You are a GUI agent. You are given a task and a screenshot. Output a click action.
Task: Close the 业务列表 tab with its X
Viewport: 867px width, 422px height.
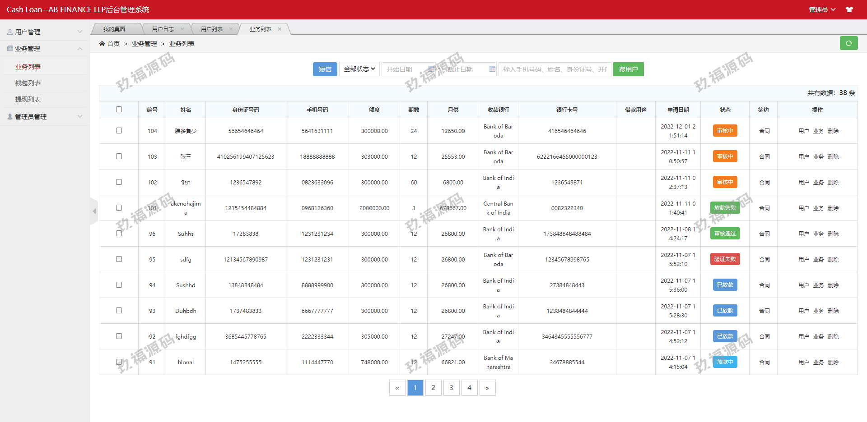[x=280, y=29]
